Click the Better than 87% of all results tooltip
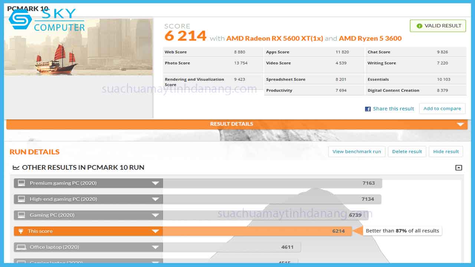The height and width of the screenshot is (267, 475). click(x=402, y=231)
